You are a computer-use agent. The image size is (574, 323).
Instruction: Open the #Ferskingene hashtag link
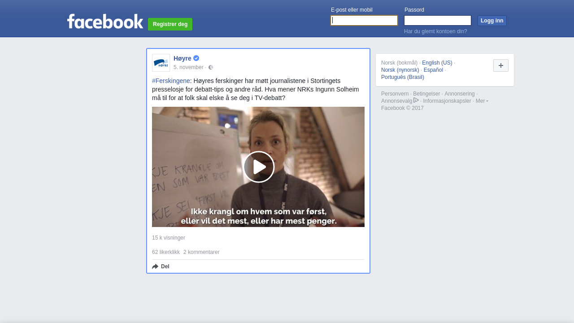[171, 81]
